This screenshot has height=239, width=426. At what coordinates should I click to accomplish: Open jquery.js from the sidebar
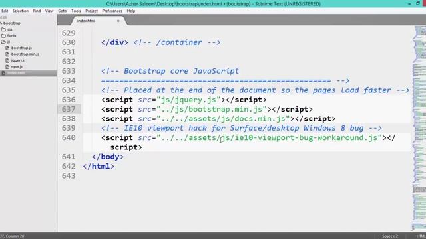click(18, 60)
